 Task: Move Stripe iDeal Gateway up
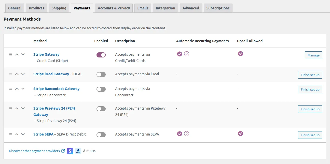(17, 74)
